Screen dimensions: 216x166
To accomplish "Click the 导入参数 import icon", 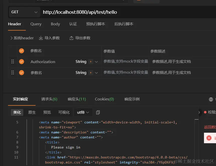I will tap(41, 38).
